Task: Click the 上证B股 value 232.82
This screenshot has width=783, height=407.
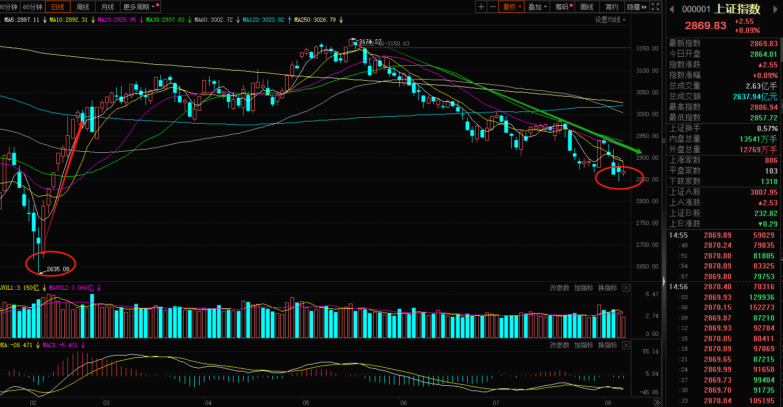Action: [765, 213]
